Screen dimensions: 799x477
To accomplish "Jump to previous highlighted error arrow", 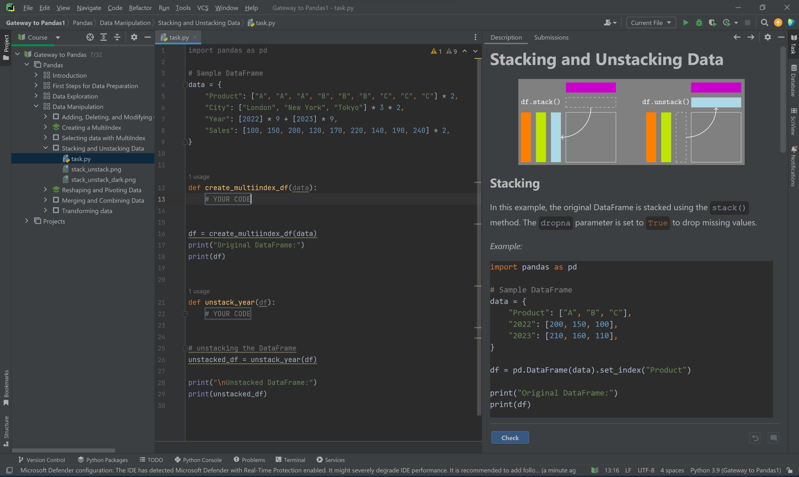I will click(x=465, y=51).
